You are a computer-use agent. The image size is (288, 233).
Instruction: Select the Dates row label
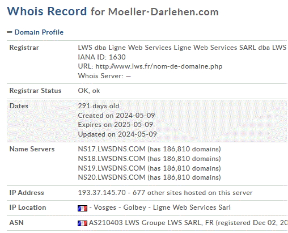19,106
